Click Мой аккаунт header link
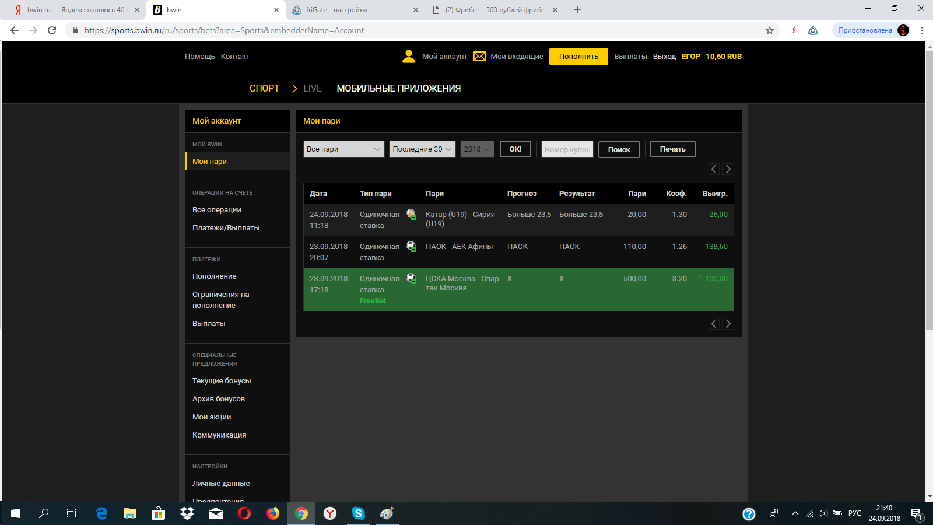Screen dimensions: 933x525 pos(445,57)
